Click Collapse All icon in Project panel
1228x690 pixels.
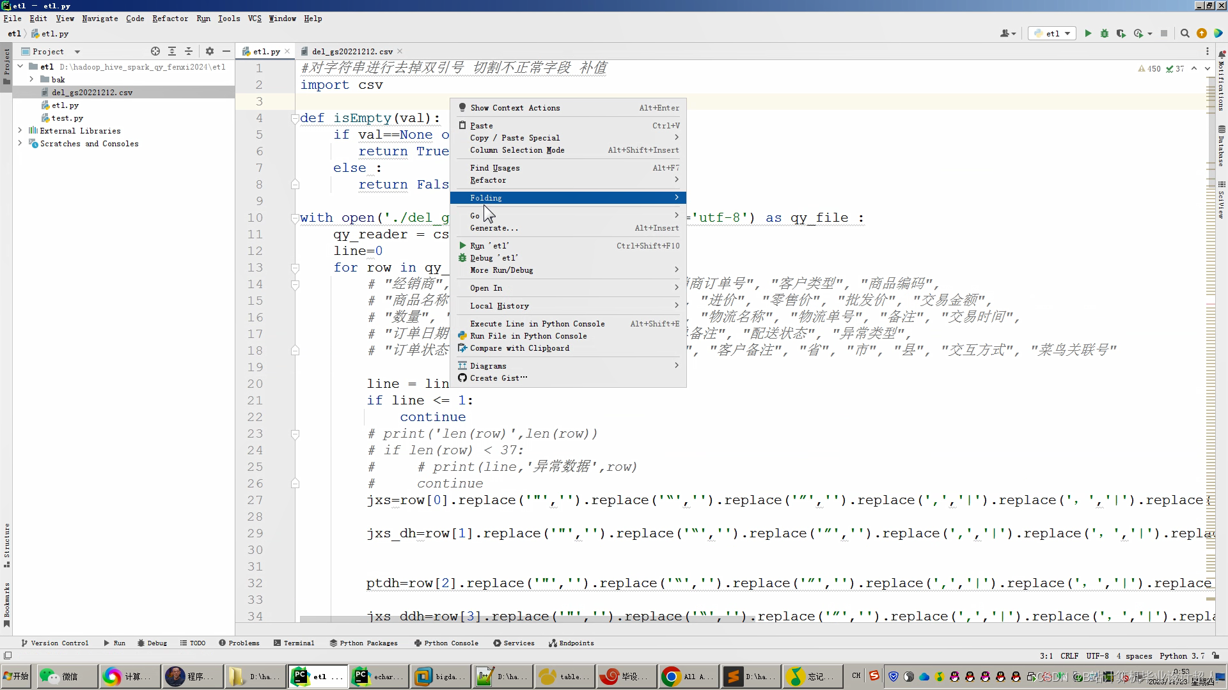tap(189, 51)
